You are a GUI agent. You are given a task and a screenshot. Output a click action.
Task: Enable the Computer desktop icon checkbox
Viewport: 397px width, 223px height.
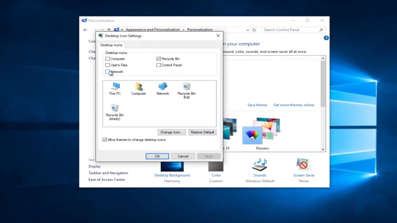(x=107, y=59)
